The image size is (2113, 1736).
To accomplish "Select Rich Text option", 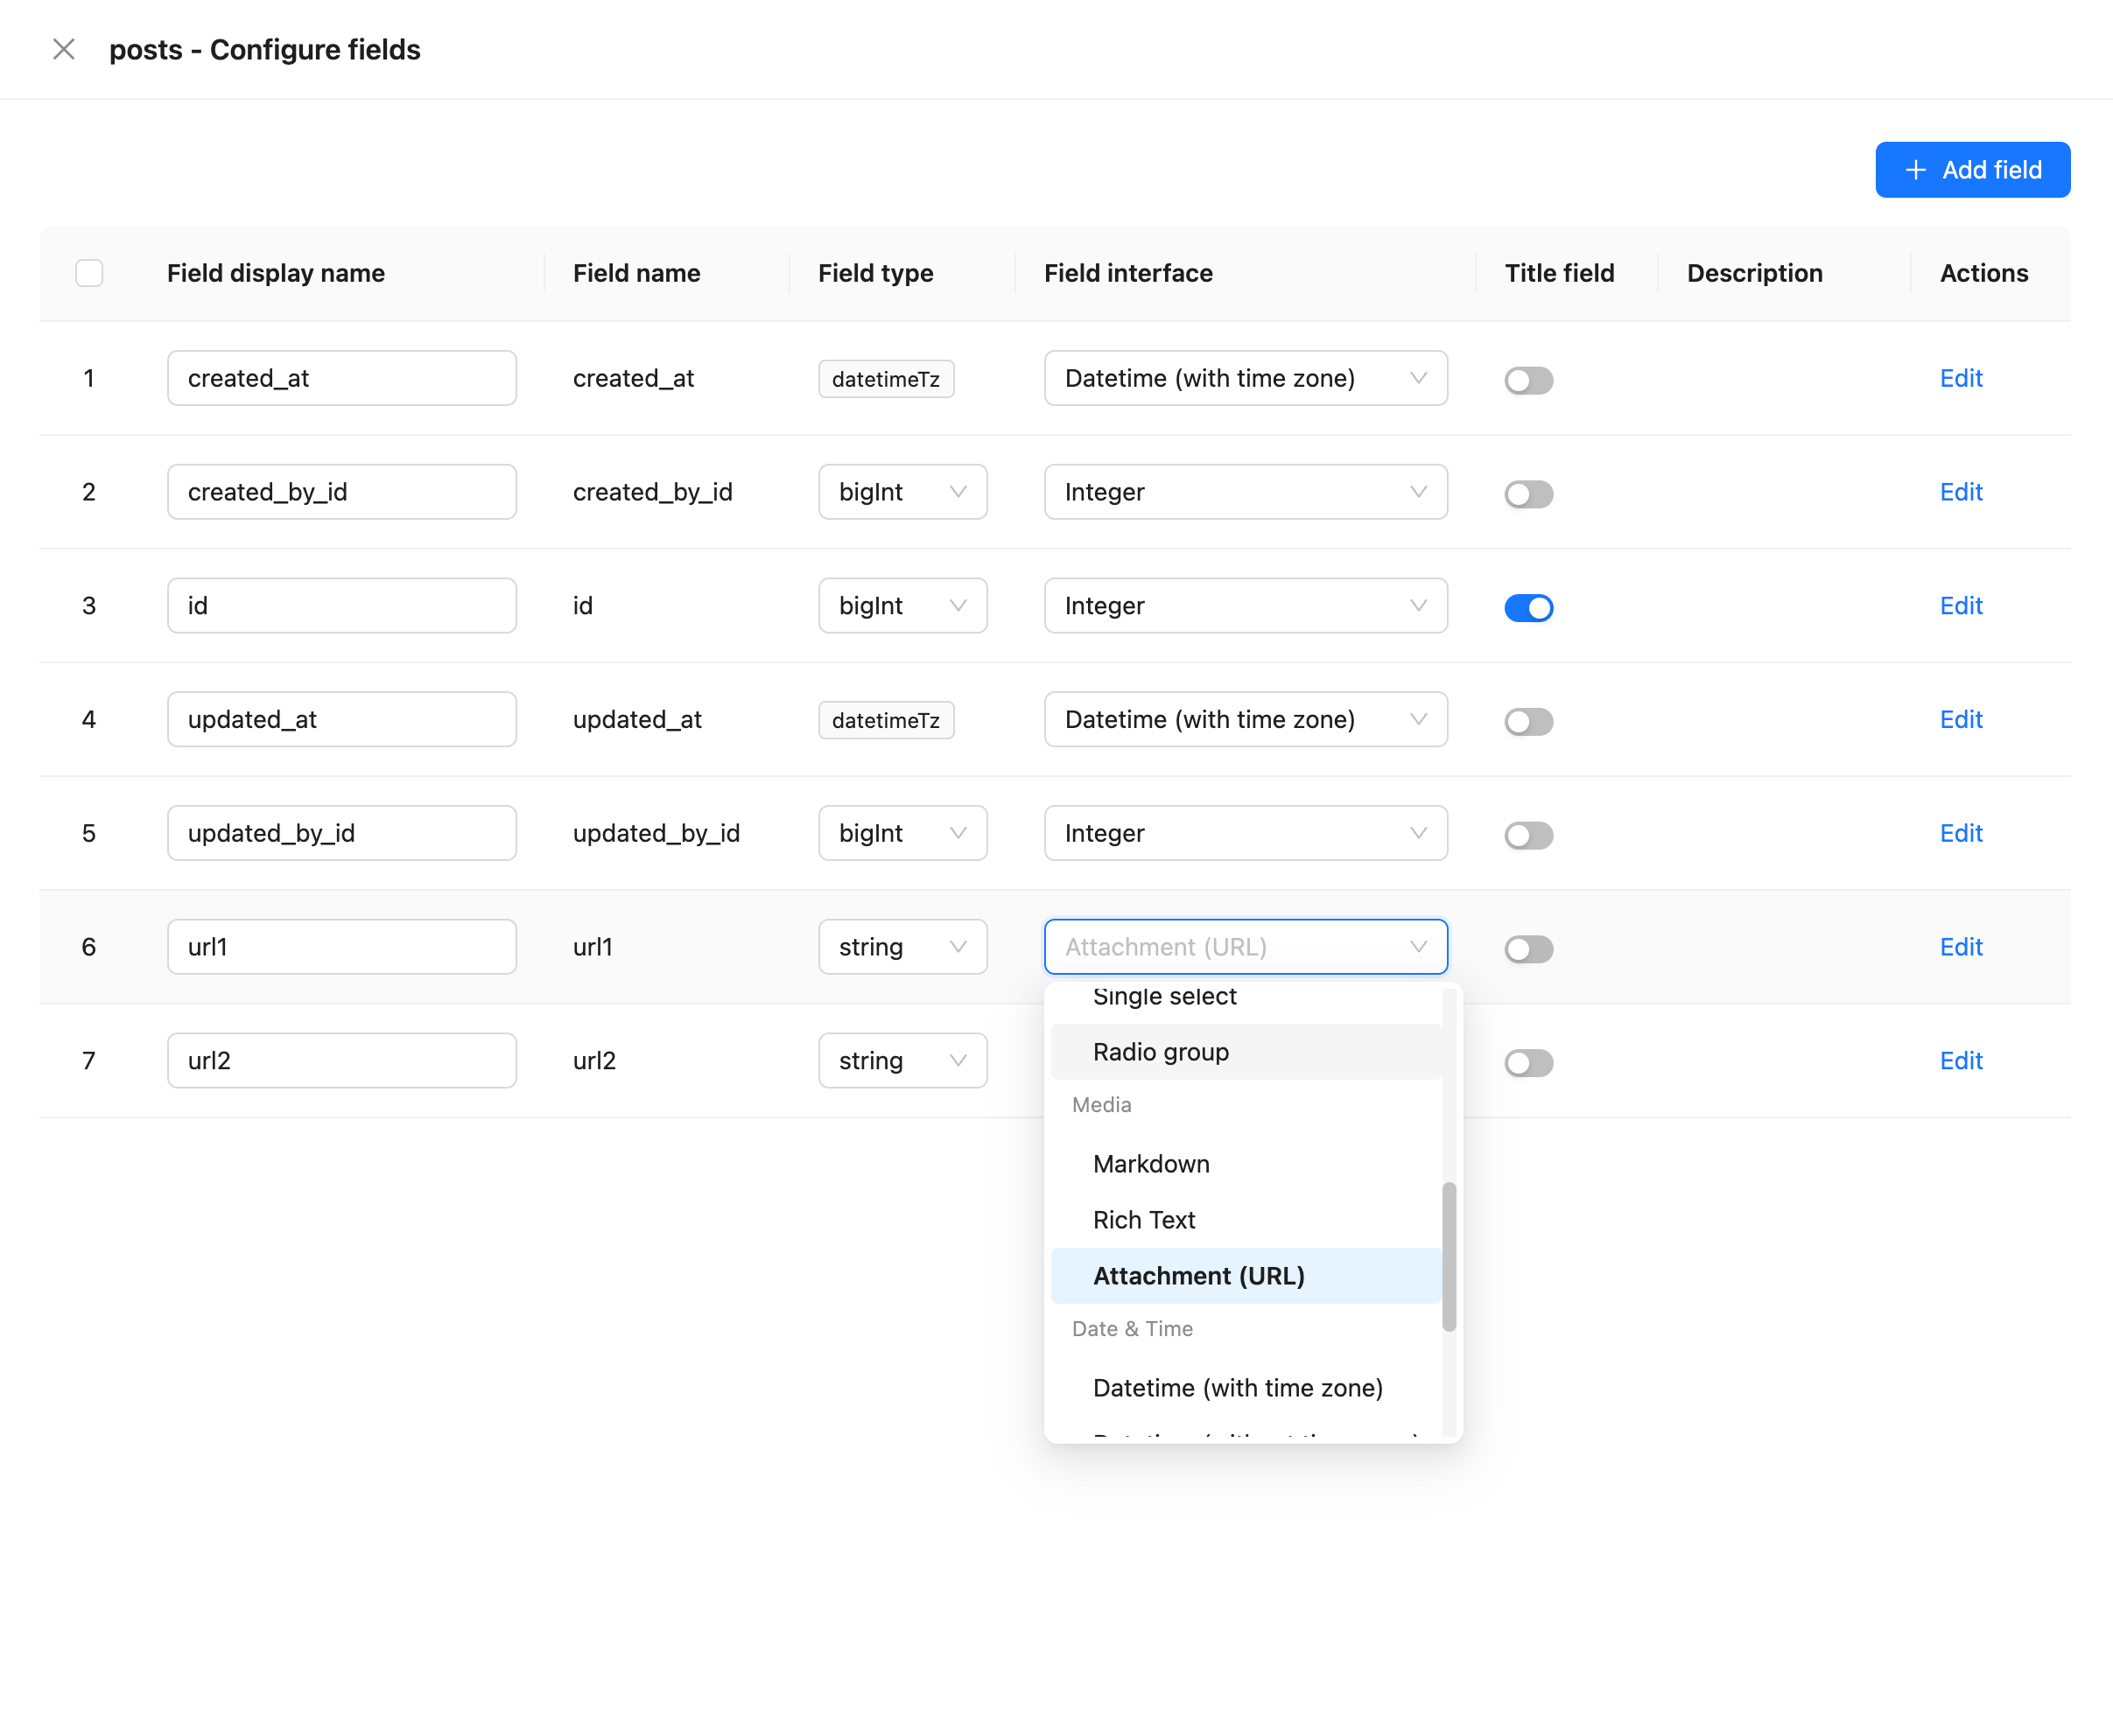I will pos(1143,1220).
